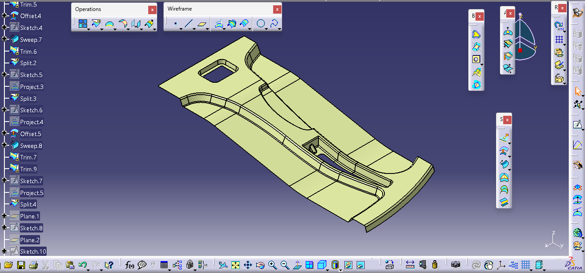Expand the Sweep.7 tree node
The height and width of the screenshot is (273, 585).
[4, 40]
